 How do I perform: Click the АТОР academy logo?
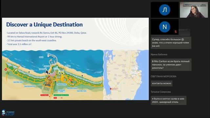8,113
